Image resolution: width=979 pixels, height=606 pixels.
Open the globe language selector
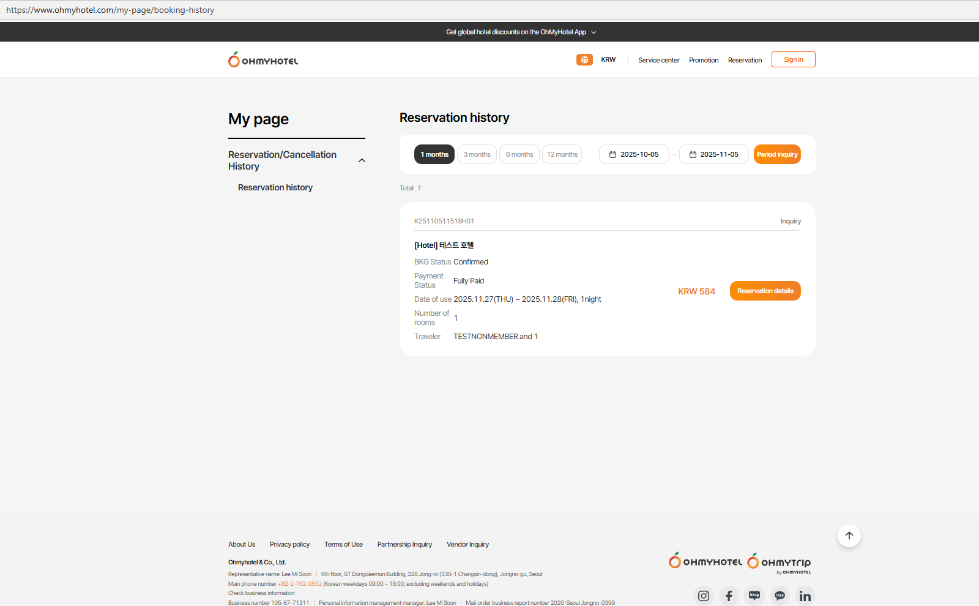click(x=584, y=59)
